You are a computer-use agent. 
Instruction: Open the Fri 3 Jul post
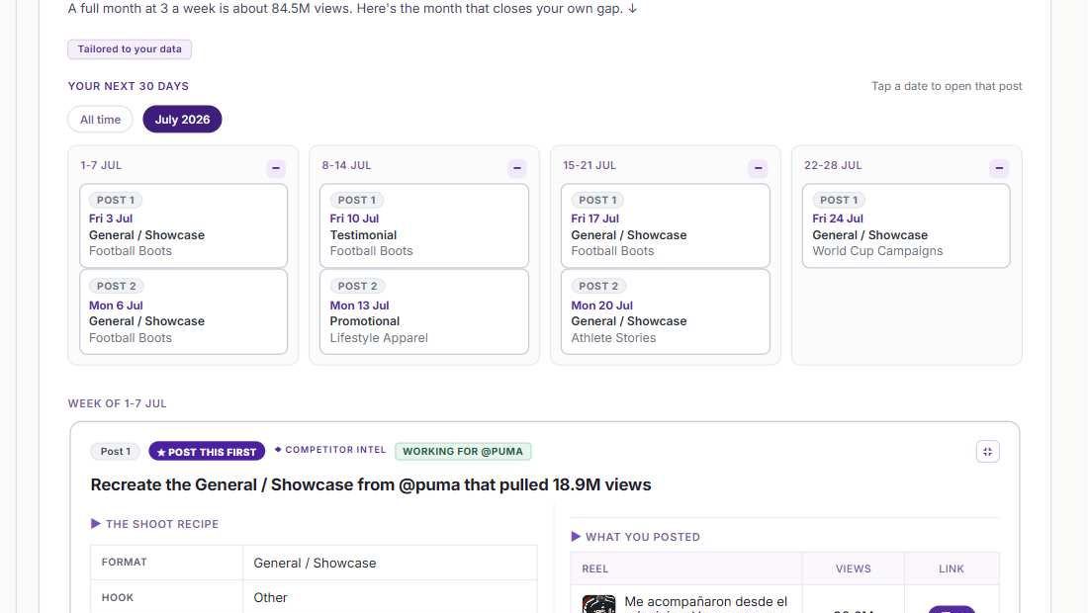click(183, 225)
